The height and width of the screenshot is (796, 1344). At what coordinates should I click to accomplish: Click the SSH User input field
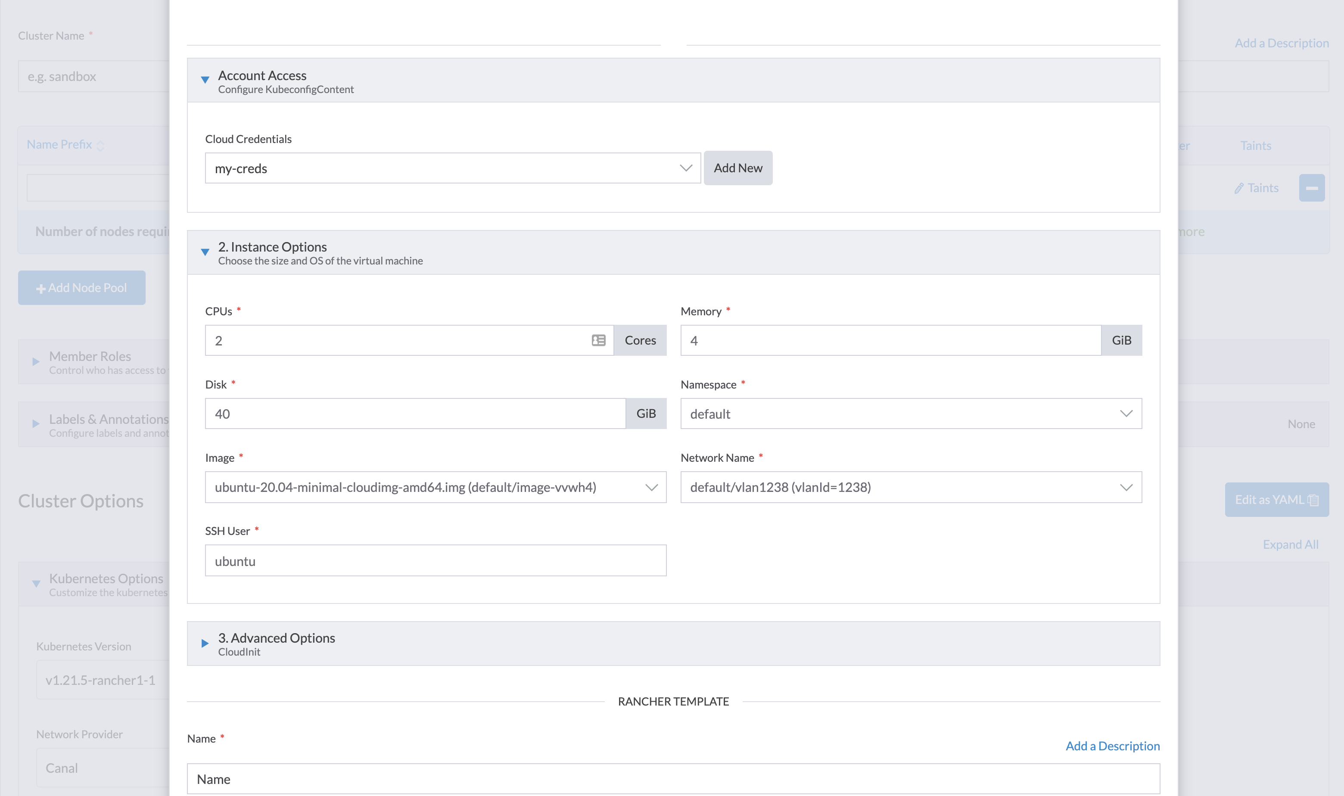pos(436,560)
